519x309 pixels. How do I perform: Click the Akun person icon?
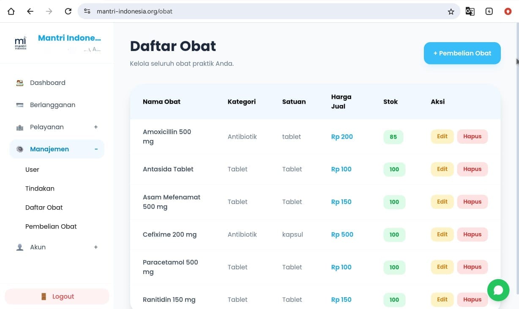(x=20, y=247)
